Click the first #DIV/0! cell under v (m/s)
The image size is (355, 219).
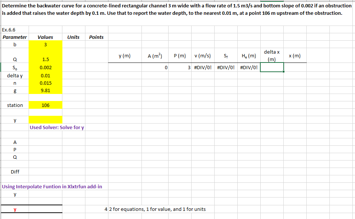[x=203, y=67]
